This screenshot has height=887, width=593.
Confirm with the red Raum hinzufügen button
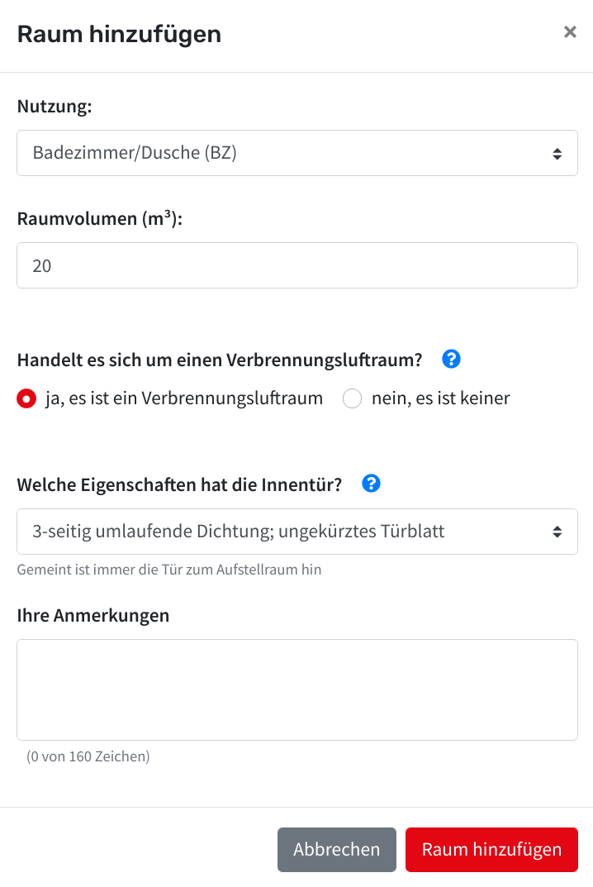pos(491,850)
